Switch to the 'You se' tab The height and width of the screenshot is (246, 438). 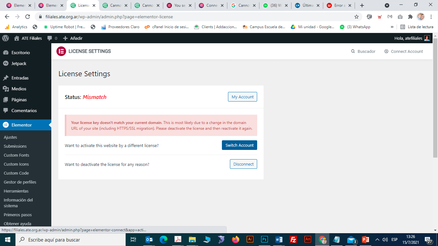tap(179, 5)
